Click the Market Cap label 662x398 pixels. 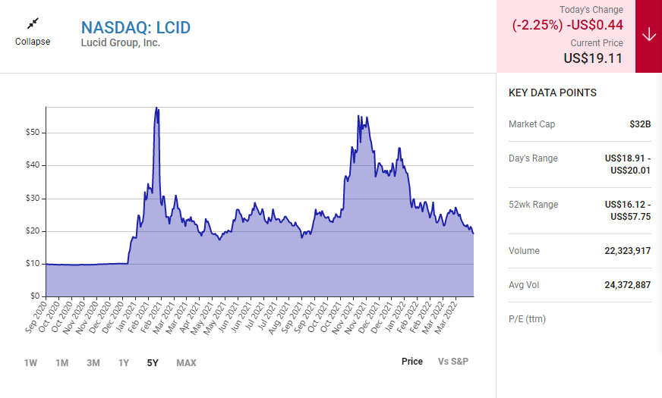(x=531, y=124)
